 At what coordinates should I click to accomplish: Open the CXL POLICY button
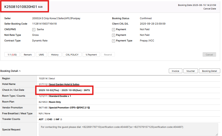[72, 54]
